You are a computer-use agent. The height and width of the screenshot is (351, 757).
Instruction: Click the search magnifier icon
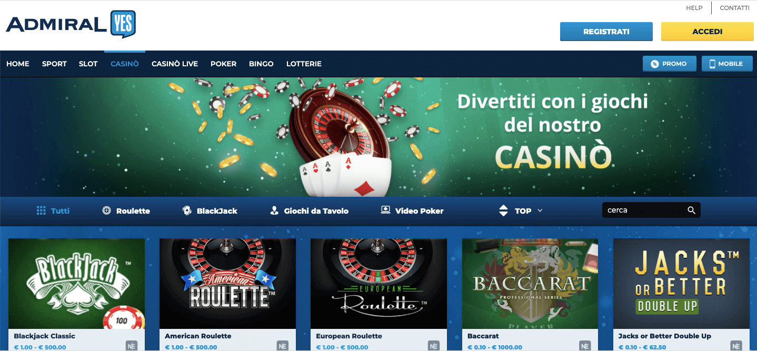click(x=692, y=210)
